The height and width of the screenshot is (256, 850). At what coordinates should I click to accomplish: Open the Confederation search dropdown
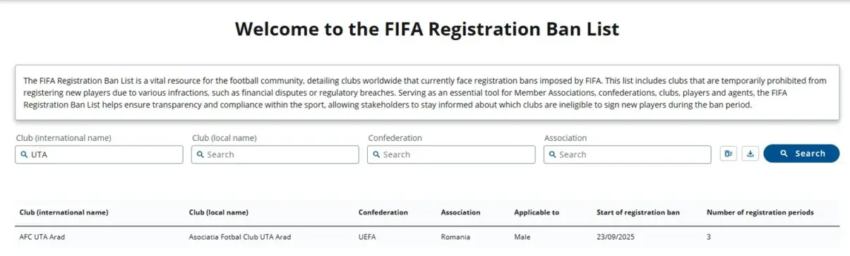coord(451,154)
